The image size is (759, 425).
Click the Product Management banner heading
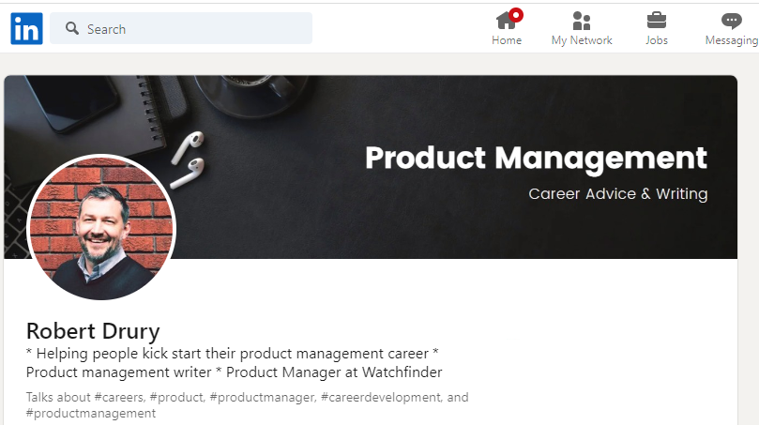(x=536, y=158)
